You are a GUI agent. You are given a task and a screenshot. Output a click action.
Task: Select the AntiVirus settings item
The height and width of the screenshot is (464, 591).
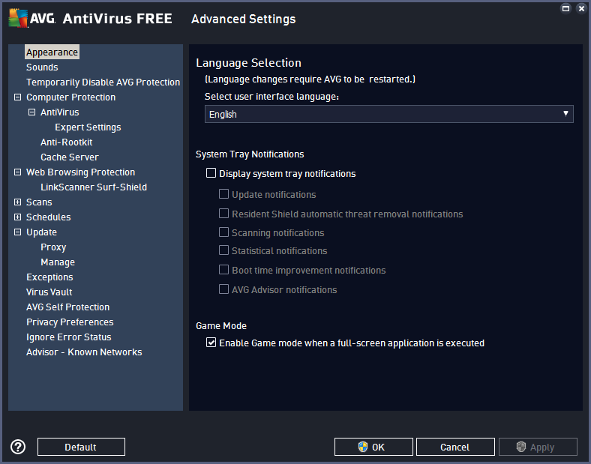click(x=59, y=112)
